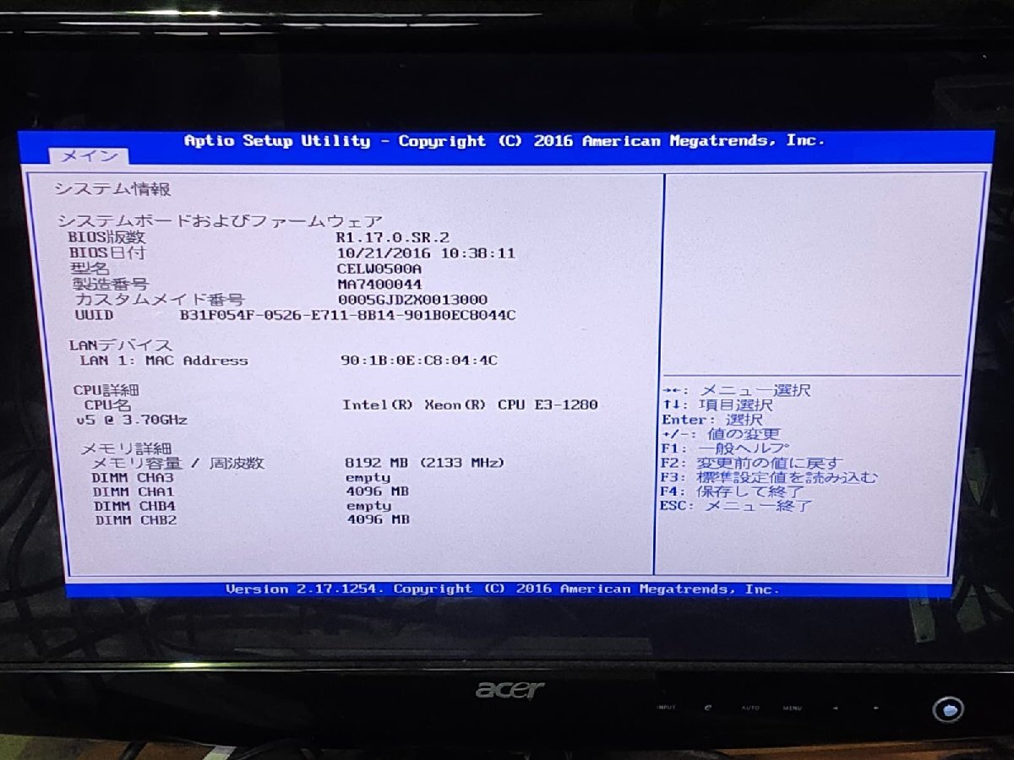
Task: Click the DIMM CHA1 label
Action: click(x=134, y=491)
